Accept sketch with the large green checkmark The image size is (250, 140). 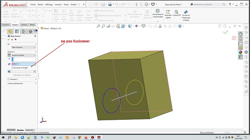pyautogui.click(x=225, y=32)
